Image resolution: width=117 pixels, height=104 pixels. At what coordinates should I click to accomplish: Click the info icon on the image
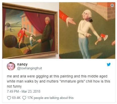pyautogui.click(x=112, y=5)
